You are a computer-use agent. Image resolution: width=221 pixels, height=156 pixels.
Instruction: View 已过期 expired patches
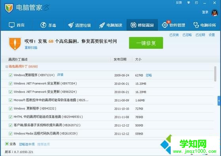tap(200, 35)
